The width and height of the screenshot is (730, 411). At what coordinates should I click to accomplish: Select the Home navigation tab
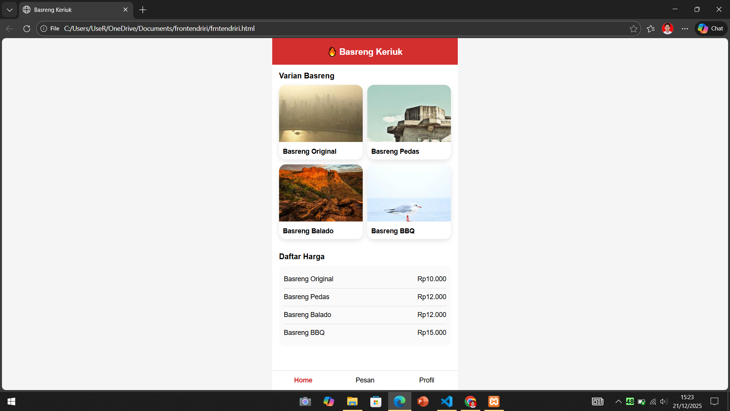pyautogui.click(x=303, y=380)
